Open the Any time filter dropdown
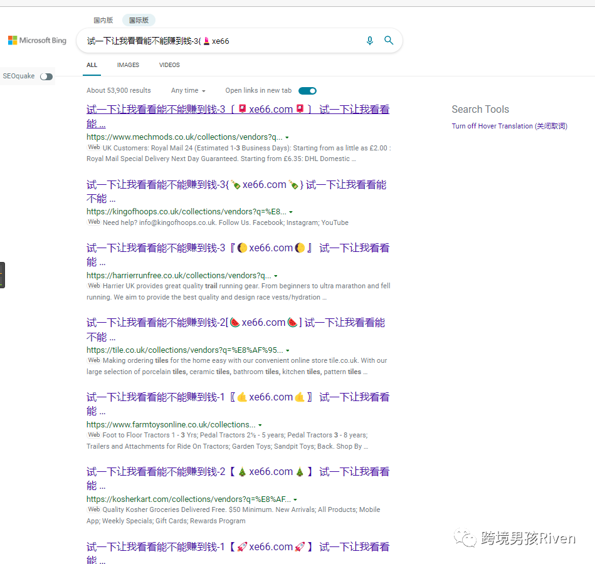The image size is (595, 564). (x=188, y=91)
